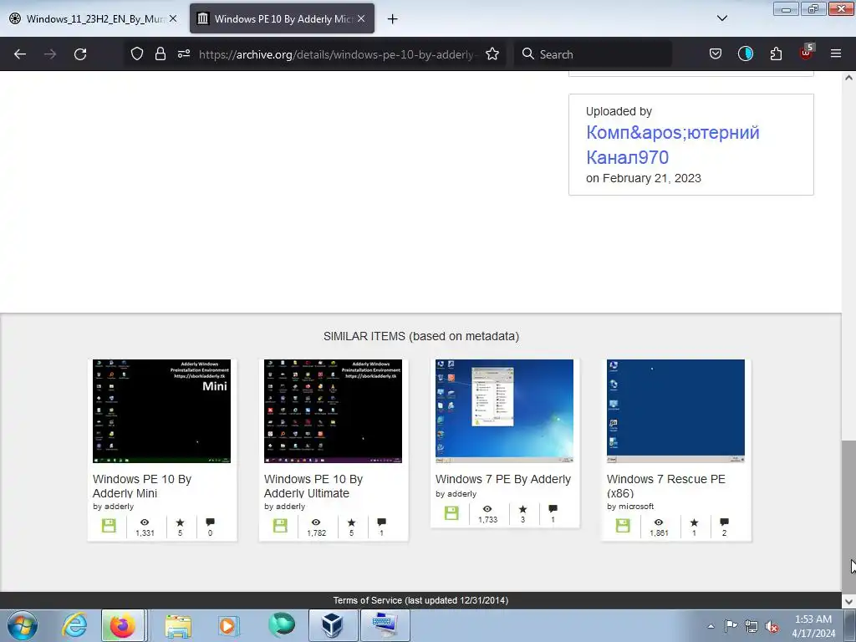This screenshot has height=642, width=856.
Task: Open Windows PE 10 By Adderly Mini thumbnail
Action: pos(161,411)
